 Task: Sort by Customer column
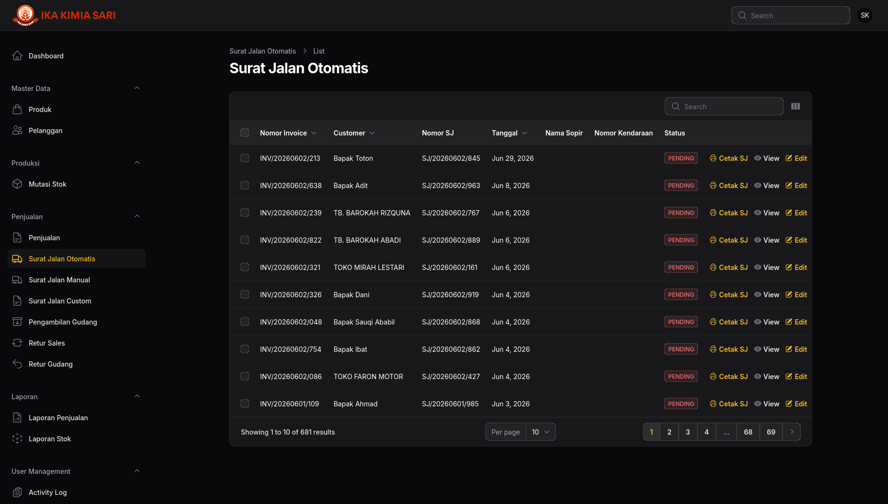click(x=354, y=133)
